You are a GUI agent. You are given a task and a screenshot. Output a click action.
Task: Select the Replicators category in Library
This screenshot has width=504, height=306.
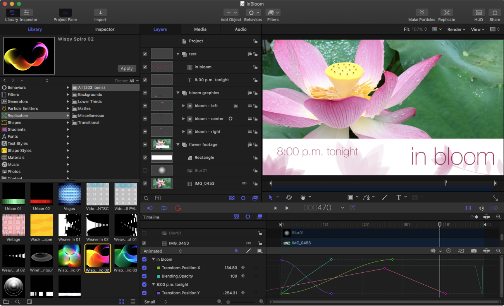[18, 115]
